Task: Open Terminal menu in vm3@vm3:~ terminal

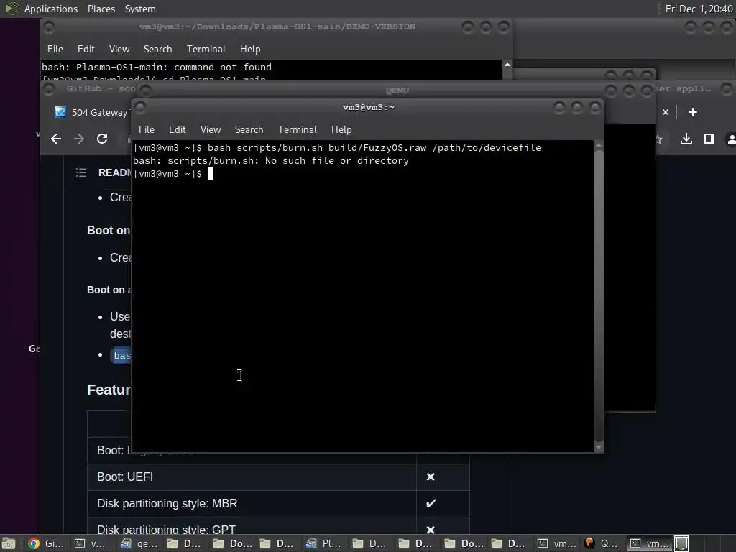Action: click(297, 129)
